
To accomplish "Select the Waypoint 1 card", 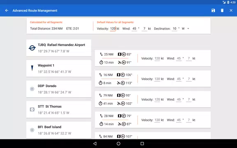I will 59,68.
